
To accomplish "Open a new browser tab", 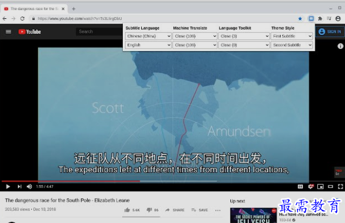I will pyautogui.click(x=74, y=9).
